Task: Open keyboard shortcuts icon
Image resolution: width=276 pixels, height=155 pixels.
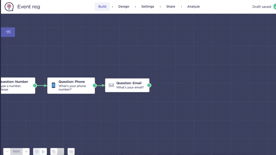Action: [71, 151]
